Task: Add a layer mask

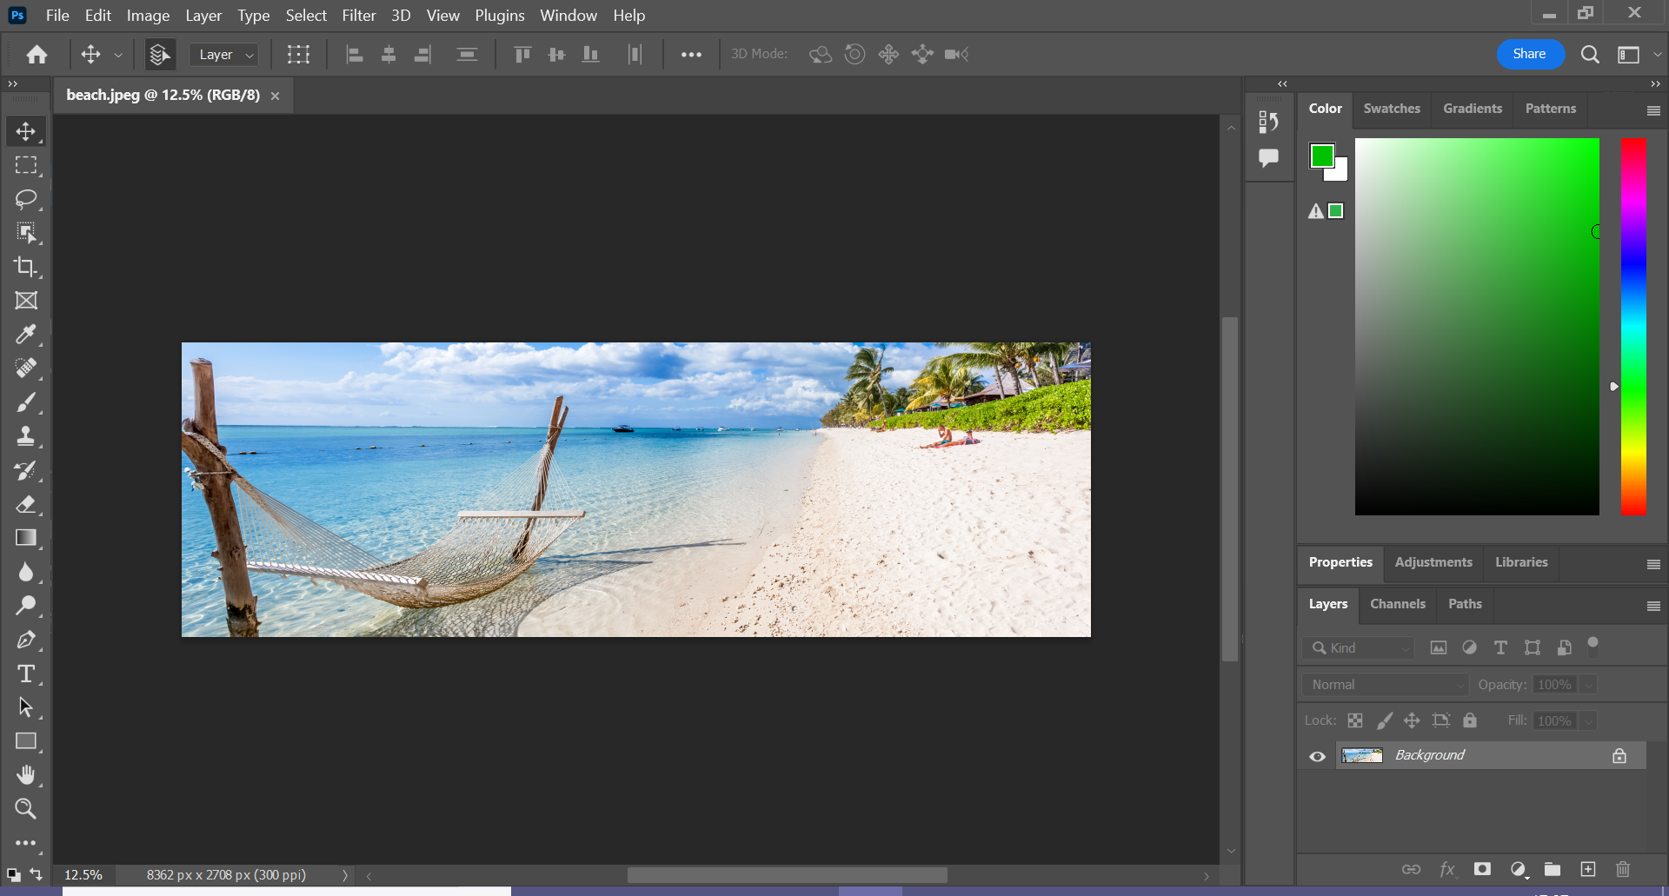Action: coord(1482,869)
